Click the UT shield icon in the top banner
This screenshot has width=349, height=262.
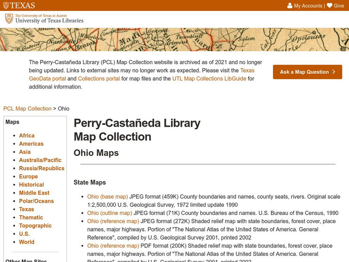point(6,5)
